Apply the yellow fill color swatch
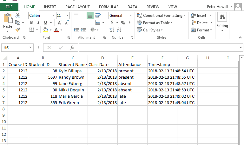 [45, 30]
